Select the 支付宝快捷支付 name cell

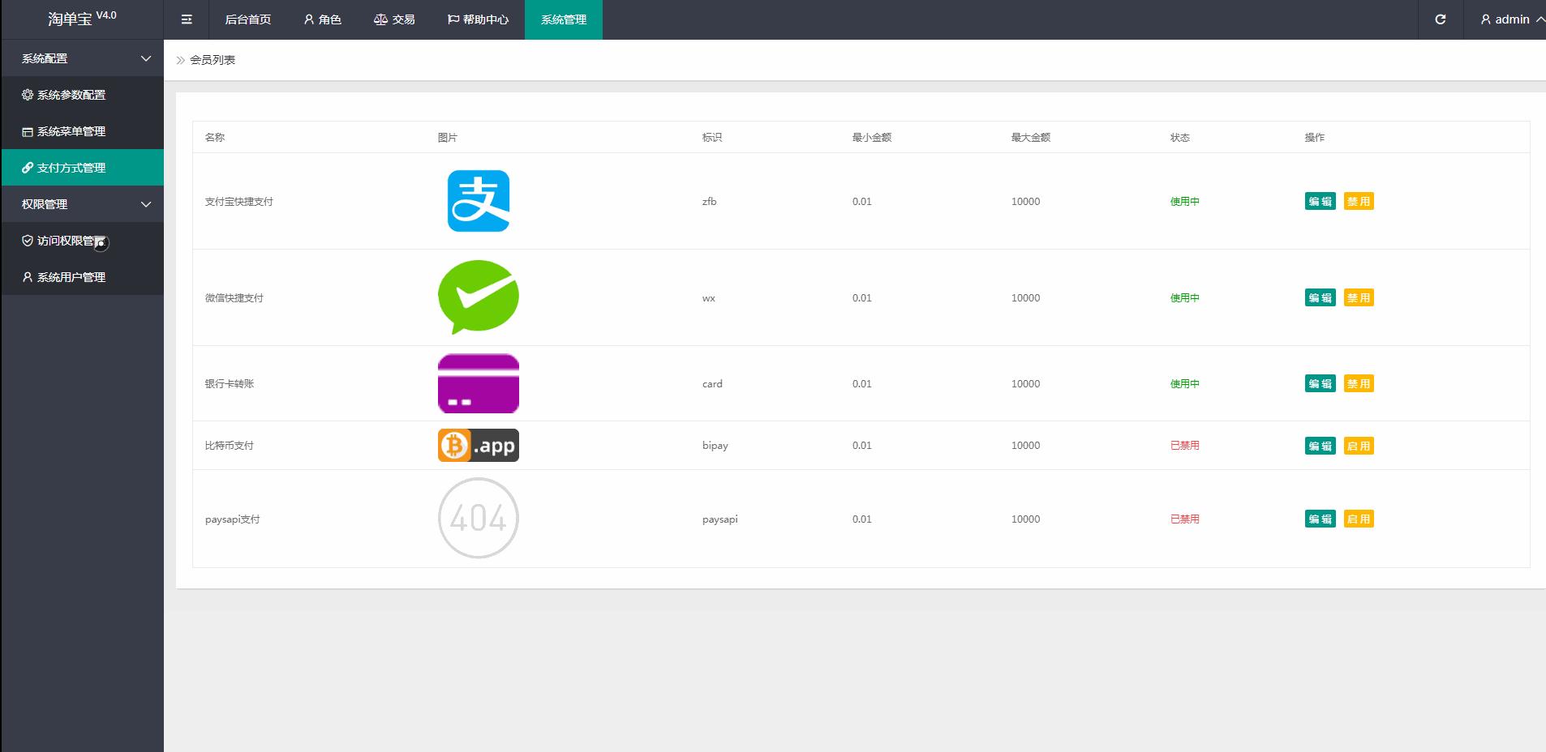[239, 202]
